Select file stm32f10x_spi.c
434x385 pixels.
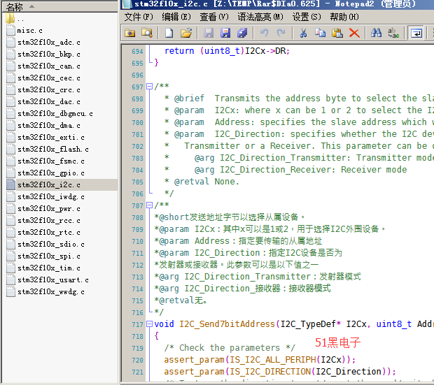(49, 256)
